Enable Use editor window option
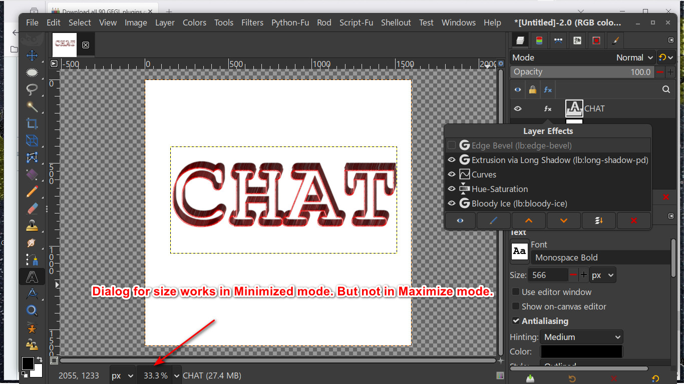The height and width of the screenshot is (384, 684). (516, 292)
